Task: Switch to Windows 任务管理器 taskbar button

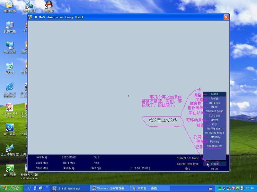Action: (110, 188)
